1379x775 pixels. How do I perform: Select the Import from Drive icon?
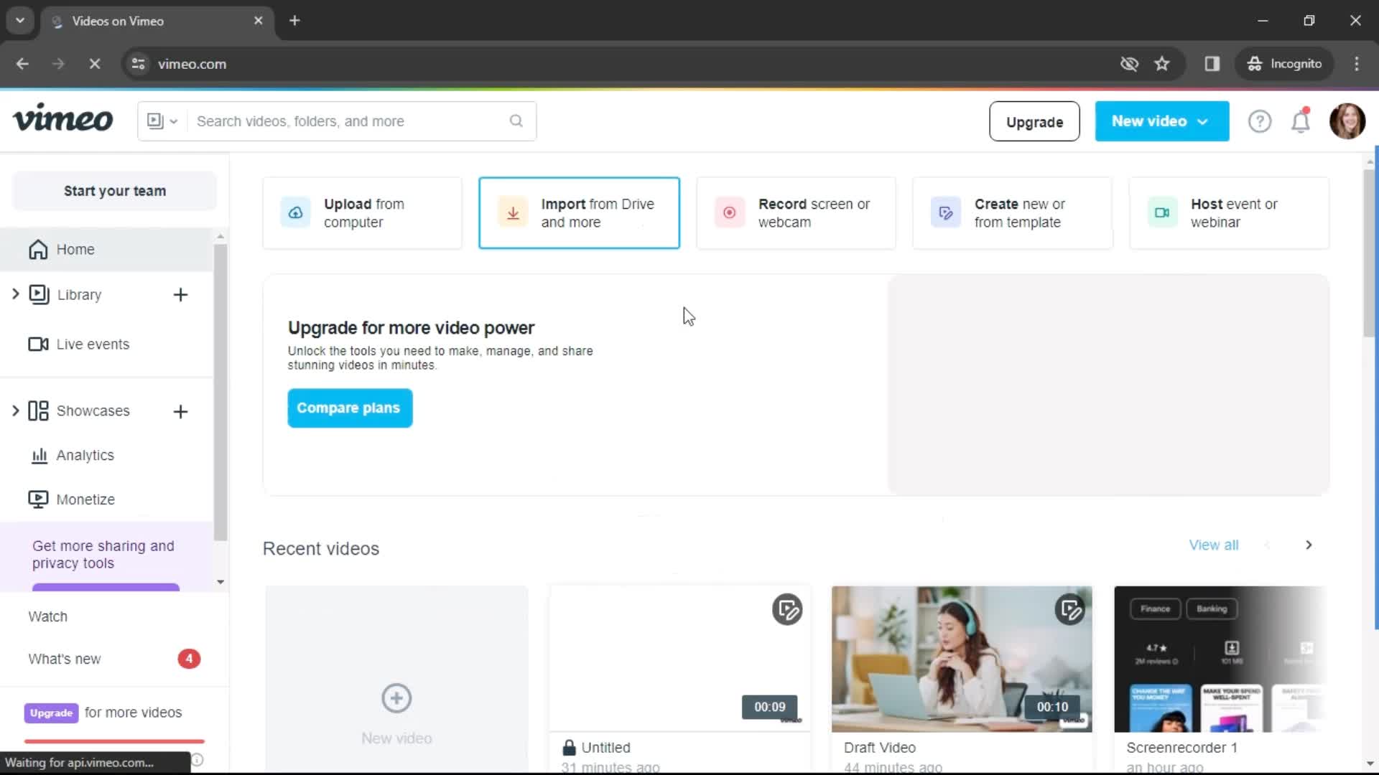pos(511,212)
